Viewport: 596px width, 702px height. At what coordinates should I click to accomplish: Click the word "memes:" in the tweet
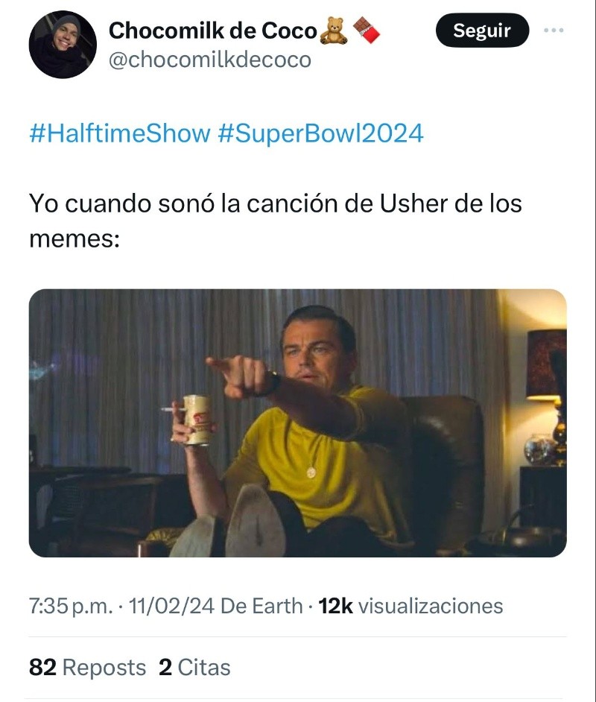[x=74, y=239]
